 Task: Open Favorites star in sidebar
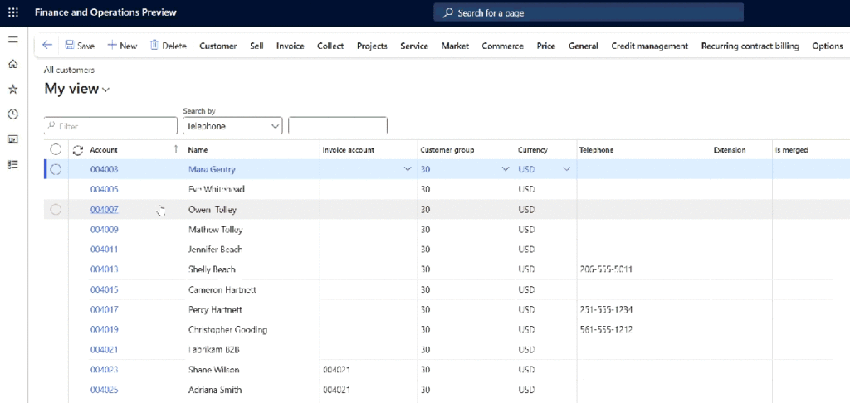12,89
